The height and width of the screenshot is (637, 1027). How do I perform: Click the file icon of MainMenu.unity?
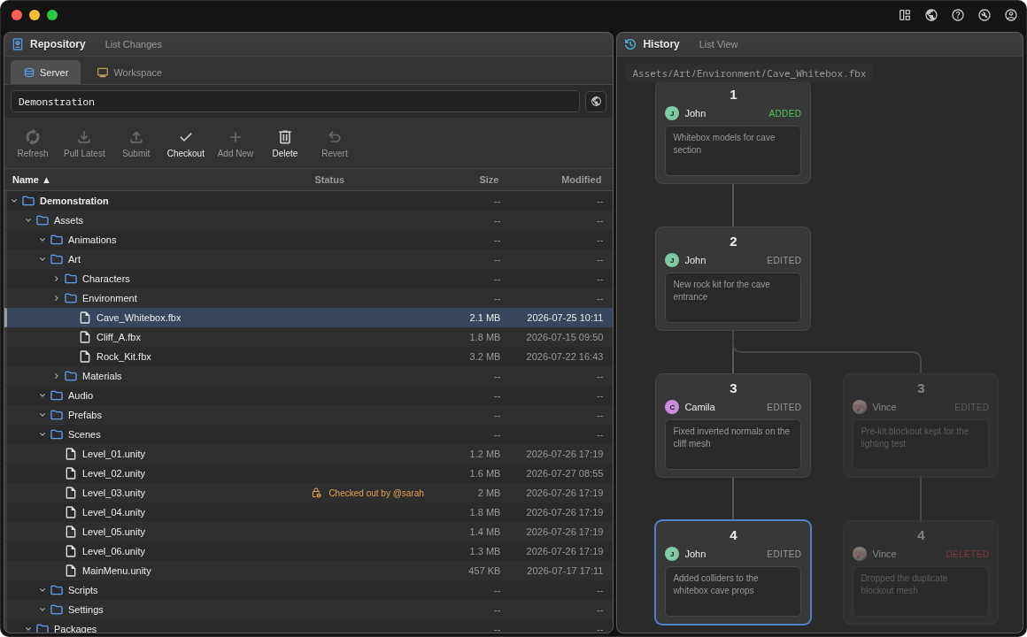click(71, 571)
